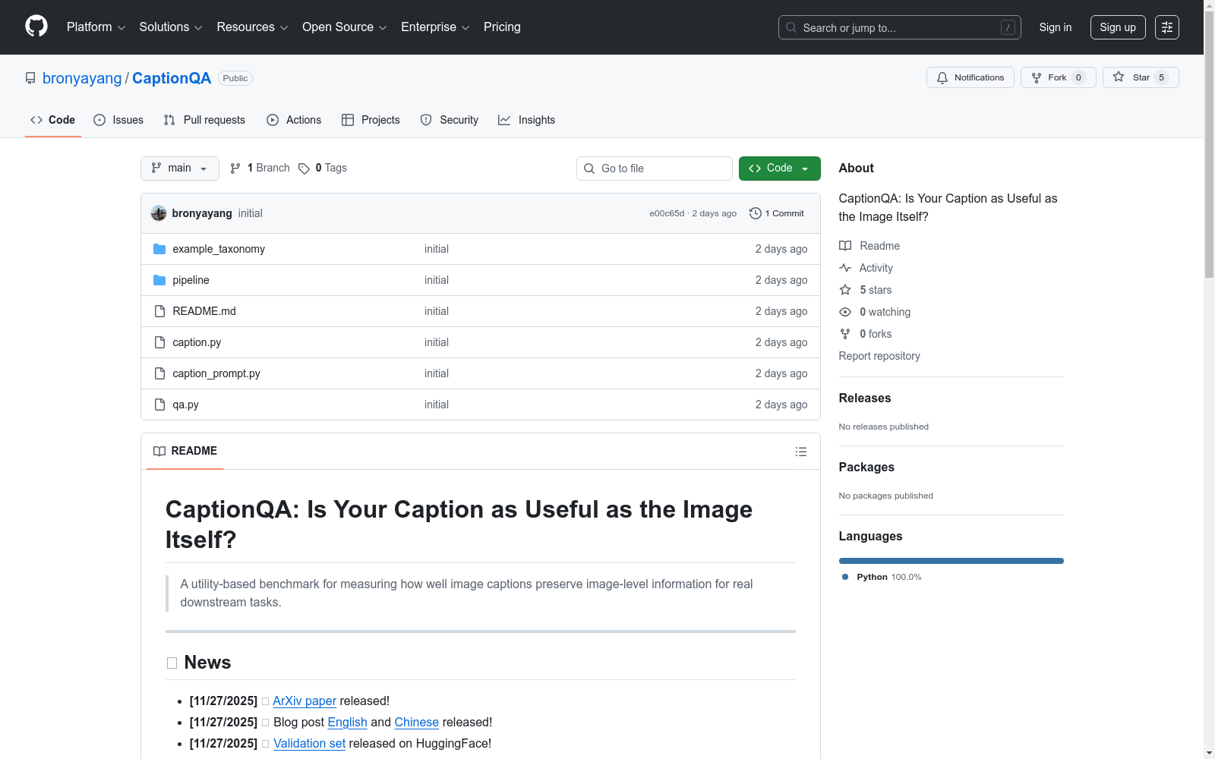Switch to the Security tab

coord(450,120)
